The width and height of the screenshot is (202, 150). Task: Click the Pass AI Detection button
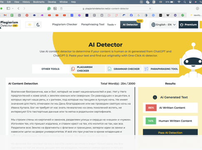coord(170,132)
